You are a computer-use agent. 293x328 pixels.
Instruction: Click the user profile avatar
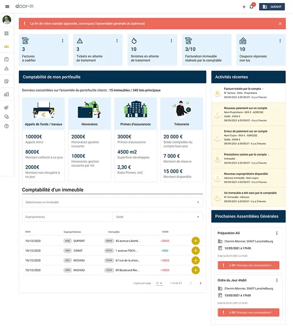point(7,20)
